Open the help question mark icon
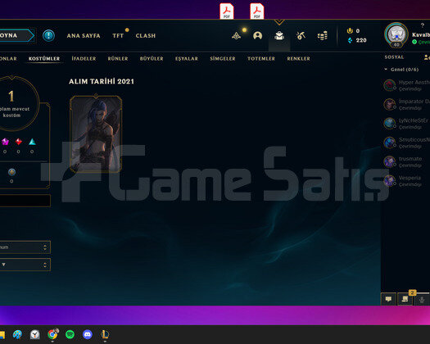Viewport: 430px width, 344px height. [x=423, y=25]
